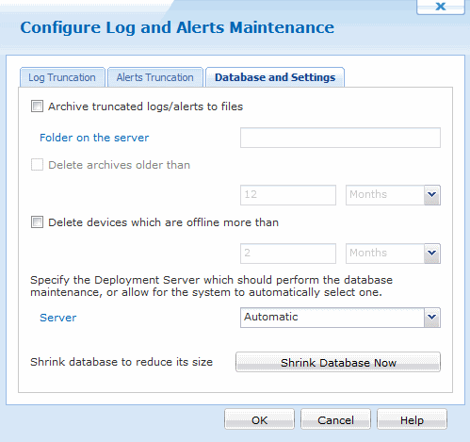Select the Database and Settings tab
470x442 pixels.
click(x=275, y=77)
